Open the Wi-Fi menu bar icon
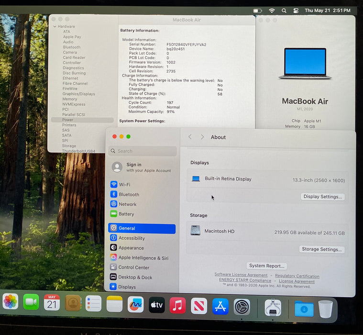Viewport: 363px width, 335px height. 272,11
